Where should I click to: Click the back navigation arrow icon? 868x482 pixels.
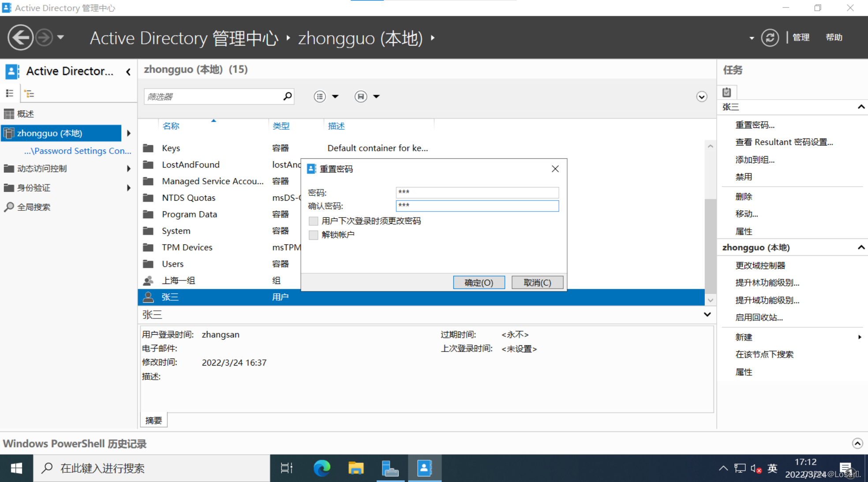20,37
